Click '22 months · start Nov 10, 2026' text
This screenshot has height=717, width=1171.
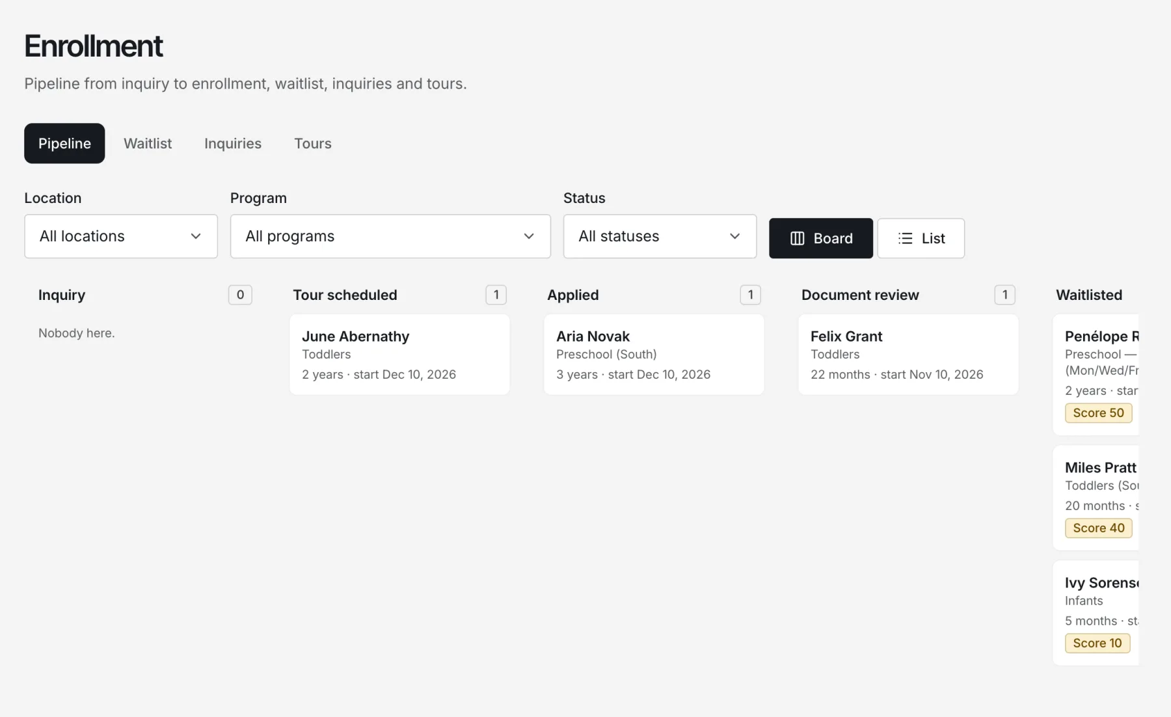pos(896,374)
